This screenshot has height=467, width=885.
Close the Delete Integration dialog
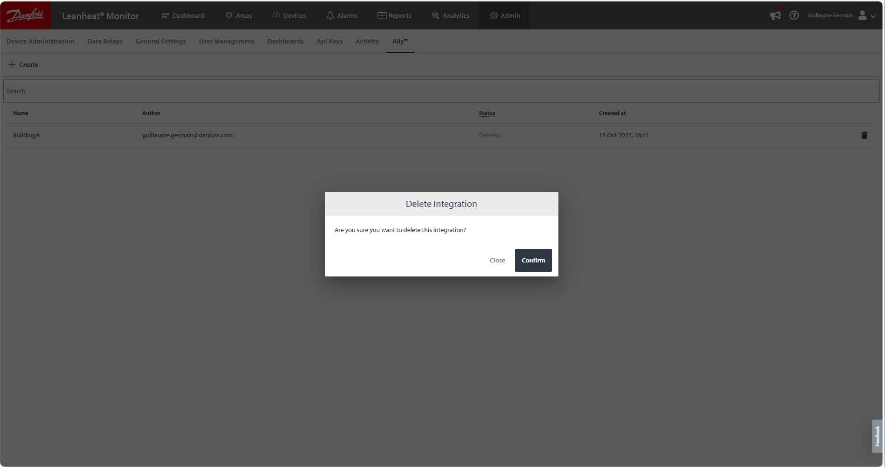[x=497, y=260]
